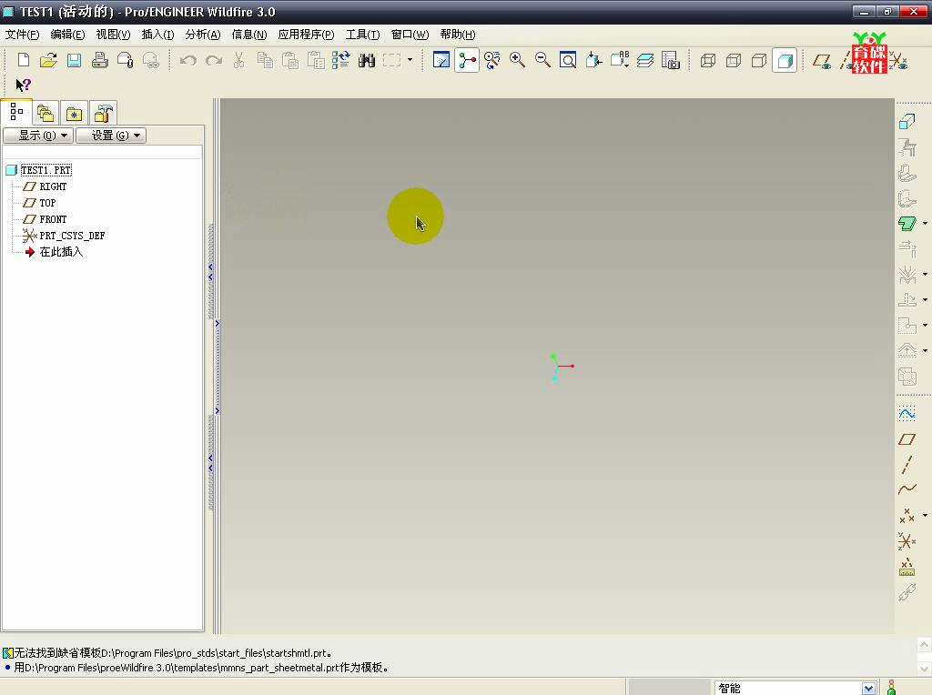Expand the flat wall tool flyout arrow
The height and width of the screenshot is (695, 932).
tap(925, 224)
